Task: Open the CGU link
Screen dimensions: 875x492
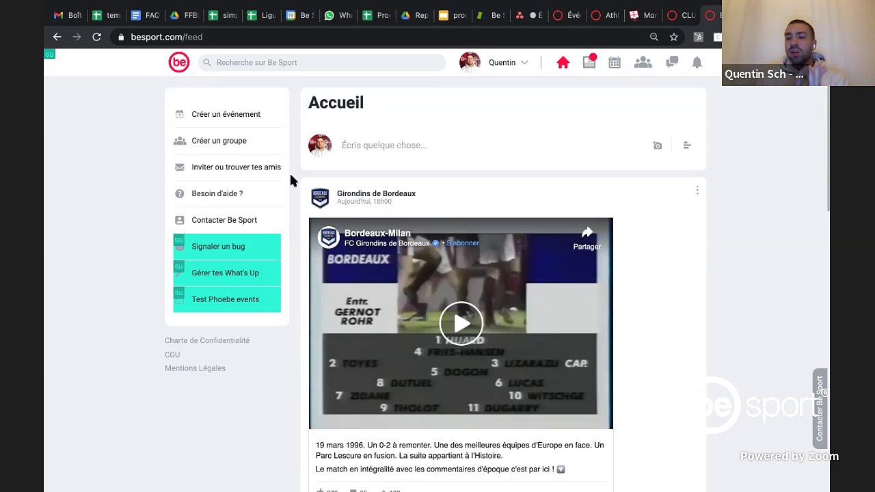Action: 172,355
